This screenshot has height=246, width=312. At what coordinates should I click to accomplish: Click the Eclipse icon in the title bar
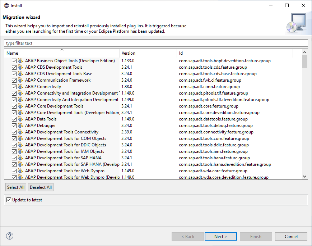6,6
